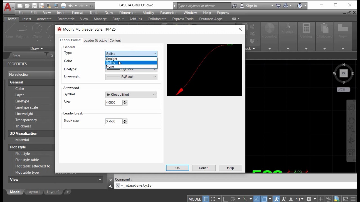
Task: Switch to the Layout1 tab
Action: (33, 192)
